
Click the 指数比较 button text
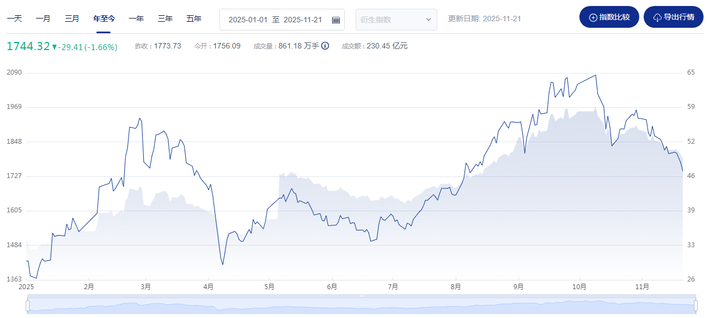[614, 17]
